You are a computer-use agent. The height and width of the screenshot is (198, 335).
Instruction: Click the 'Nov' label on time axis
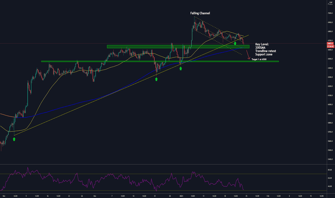[x=4, y=196]
